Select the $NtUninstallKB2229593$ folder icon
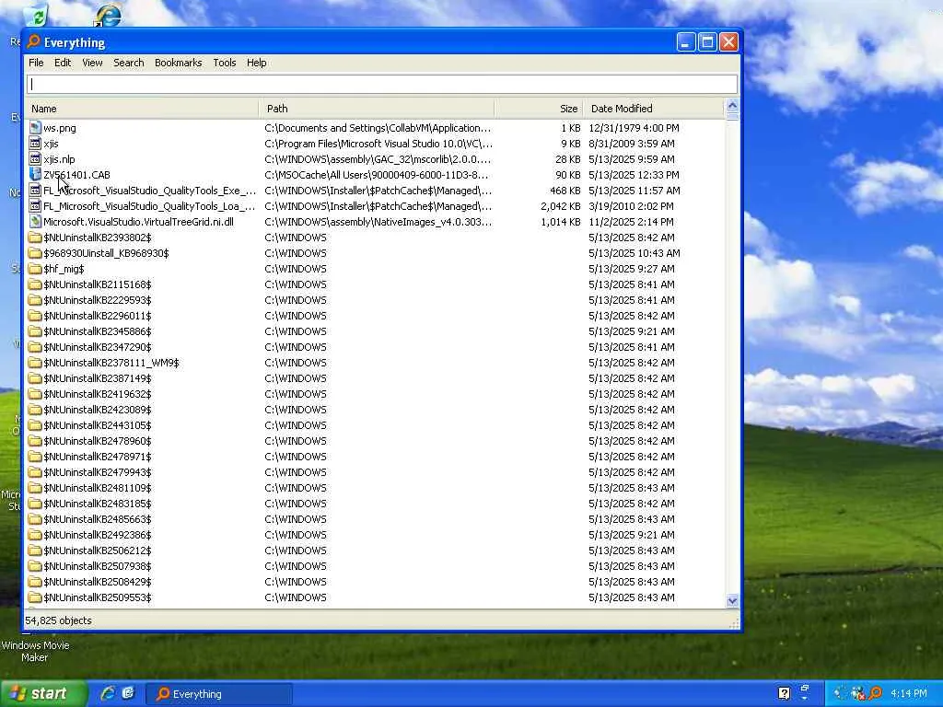This screenshot has height=707, width=943. pos(35,299)
